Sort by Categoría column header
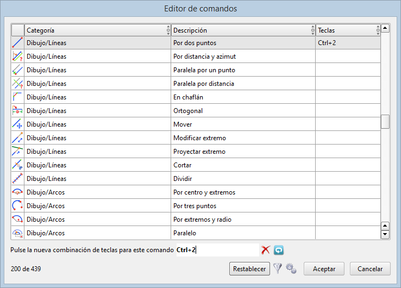This screenshot has height=288, width=401. pos(97,30)
